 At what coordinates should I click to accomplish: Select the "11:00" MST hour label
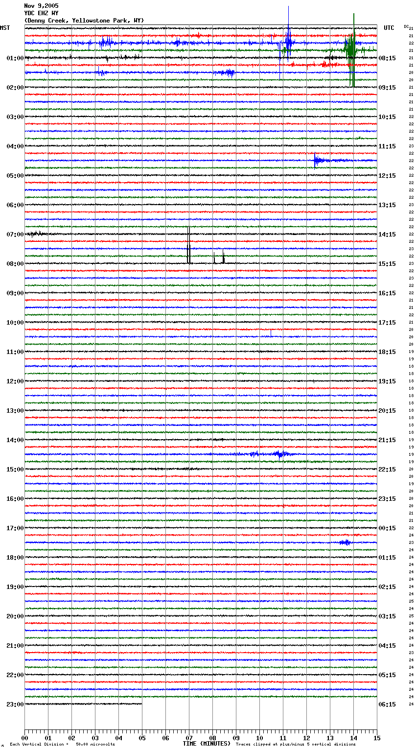click(x=15, y=352)
